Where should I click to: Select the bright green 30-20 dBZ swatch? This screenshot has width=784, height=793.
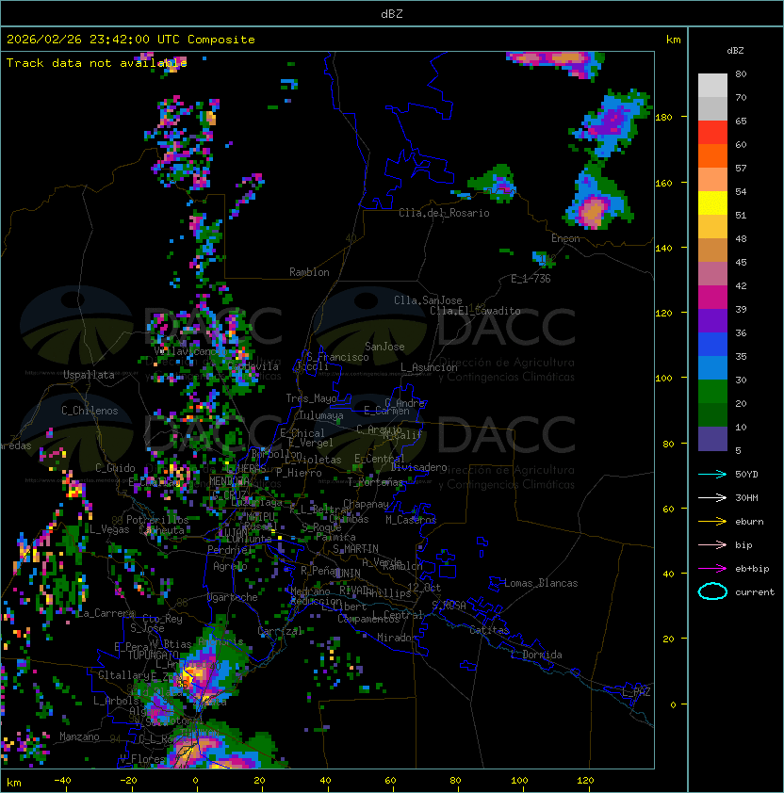click(712, 392)
